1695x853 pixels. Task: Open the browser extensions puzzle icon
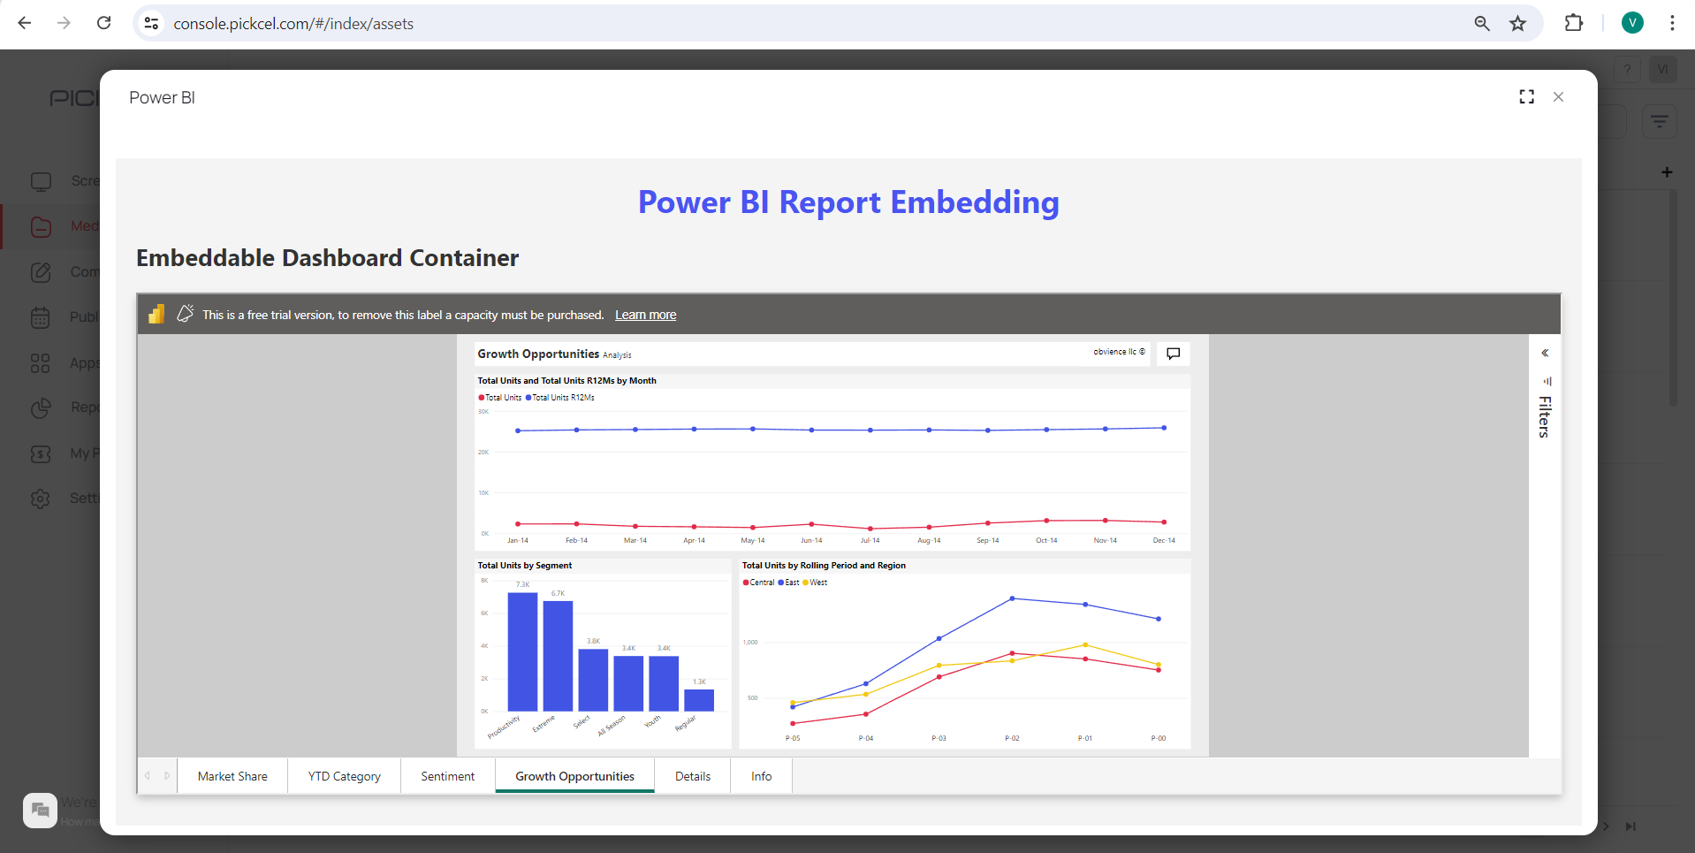point(1574,23)
